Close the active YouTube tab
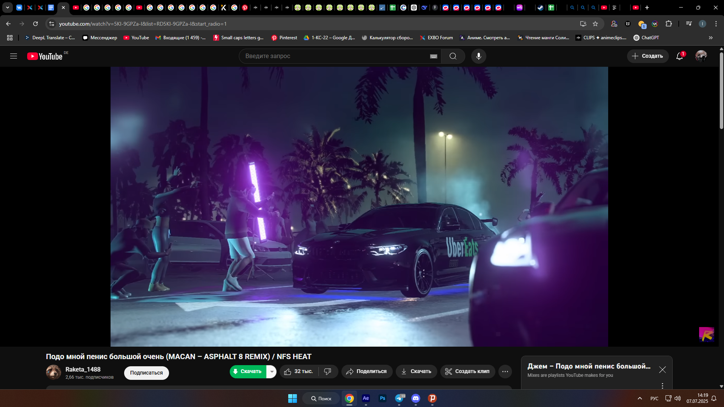 click(63, 8)
